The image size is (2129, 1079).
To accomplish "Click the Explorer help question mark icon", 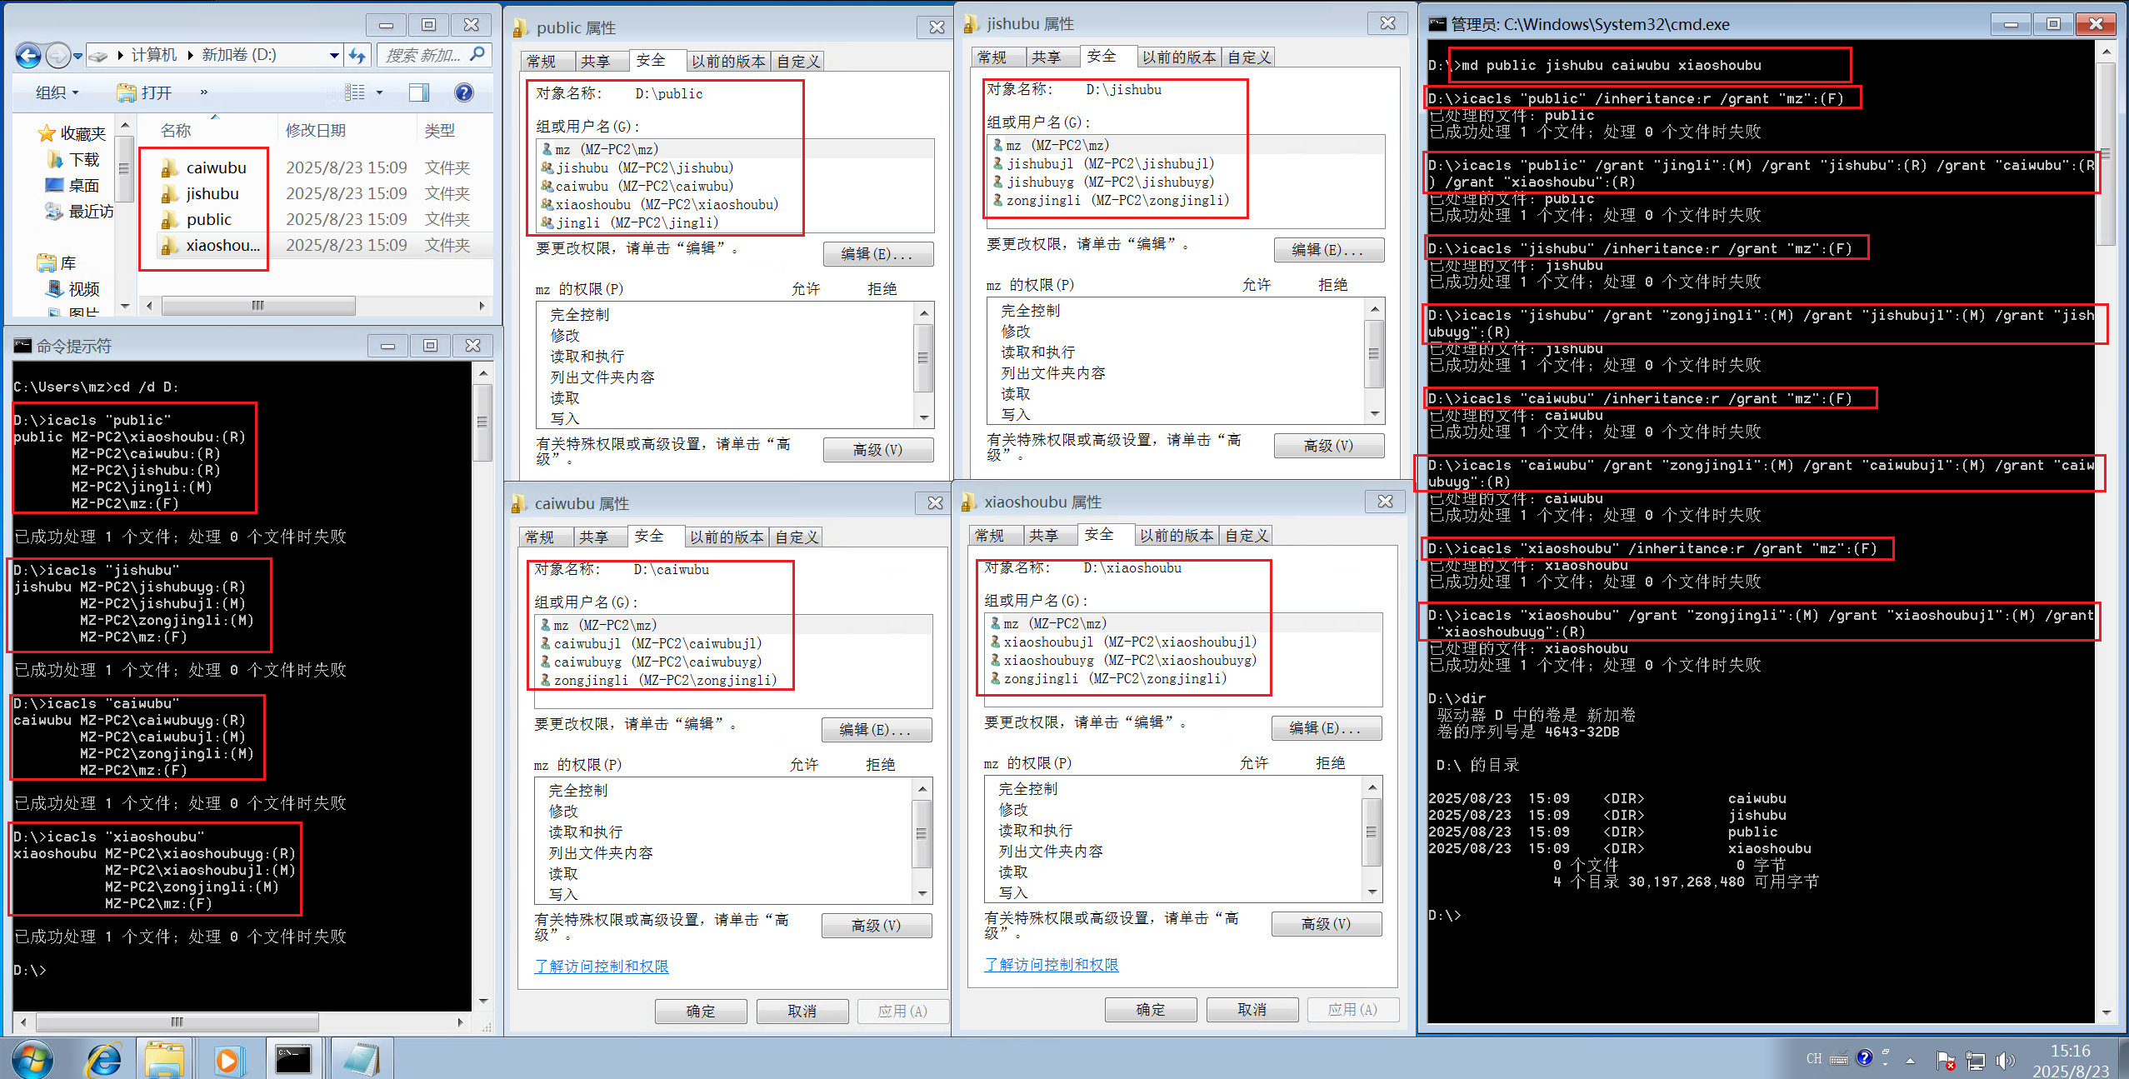I will [463, 92].
